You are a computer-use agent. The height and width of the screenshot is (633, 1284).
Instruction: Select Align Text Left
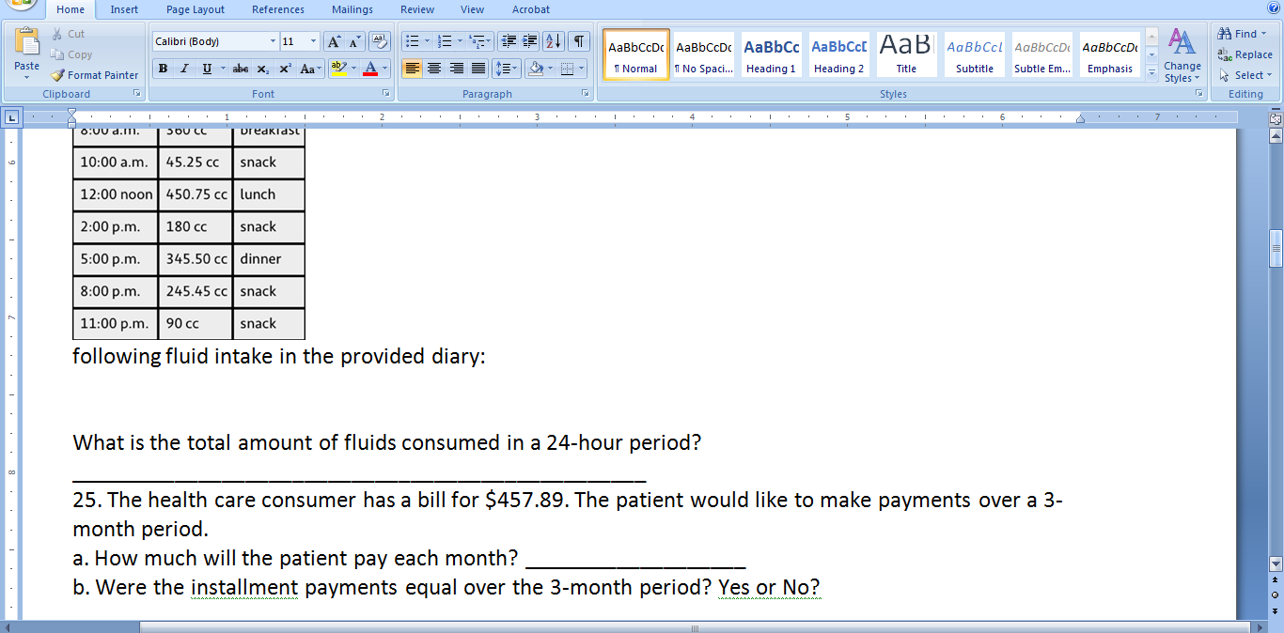tap(412, 69)
